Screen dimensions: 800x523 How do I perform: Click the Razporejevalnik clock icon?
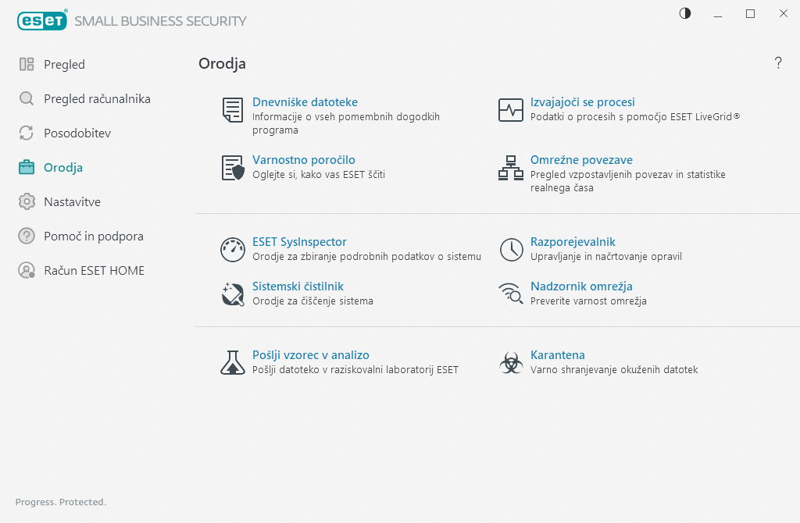(x=511, y=250)
